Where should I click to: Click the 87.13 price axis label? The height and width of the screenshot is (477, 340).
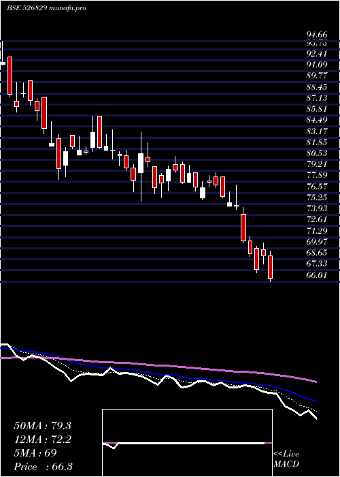pyautogui.click(x=317, y=98)
